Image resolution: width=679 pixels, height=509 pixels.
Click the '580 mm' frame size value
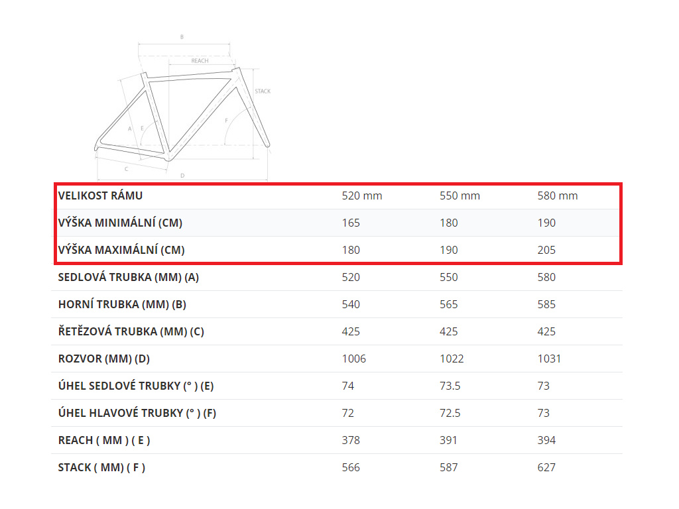point(558,196)
